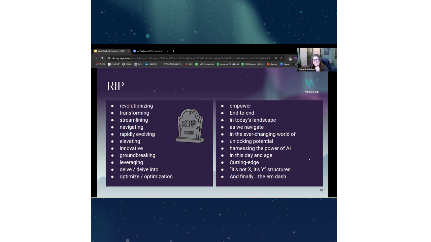Switch to the AI Platforms 2025 tab
Image resolution: width=431 pixels, height=242 pixels.
pos(151,51)
